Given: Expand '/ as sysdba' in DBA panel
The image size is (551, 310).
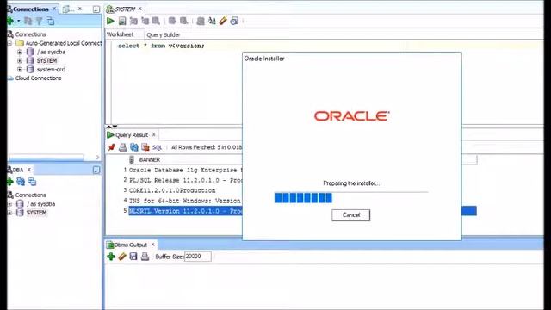Looking at the screenshot, I should click(x=9, y=204).
